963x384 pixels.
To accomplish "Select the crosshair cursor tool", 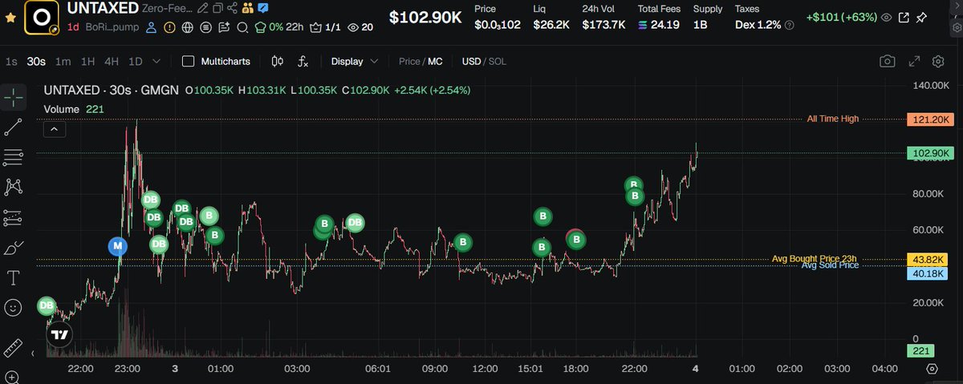I will 13,97.
